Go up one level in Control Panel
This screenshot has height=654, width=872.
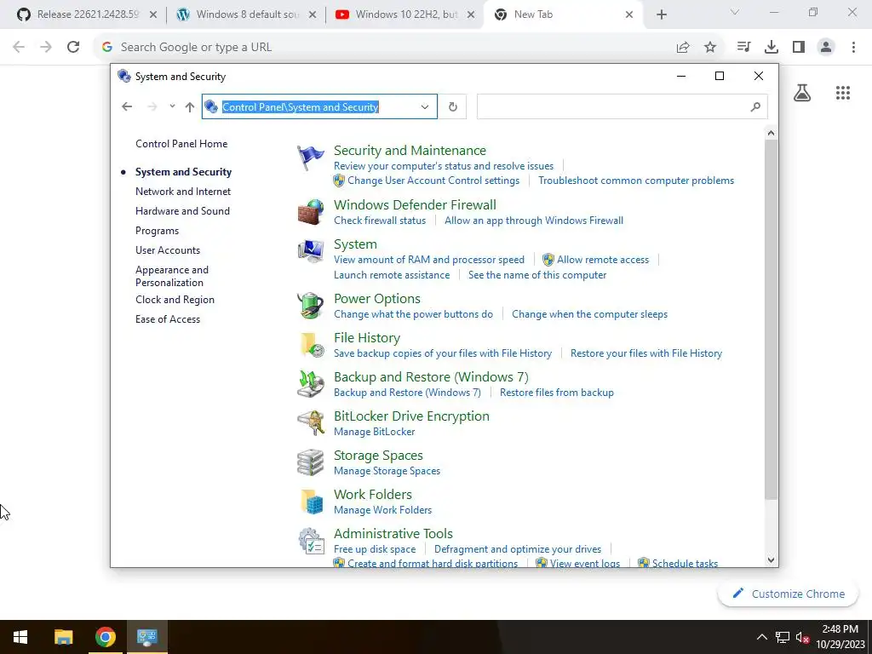pos(190,106)
